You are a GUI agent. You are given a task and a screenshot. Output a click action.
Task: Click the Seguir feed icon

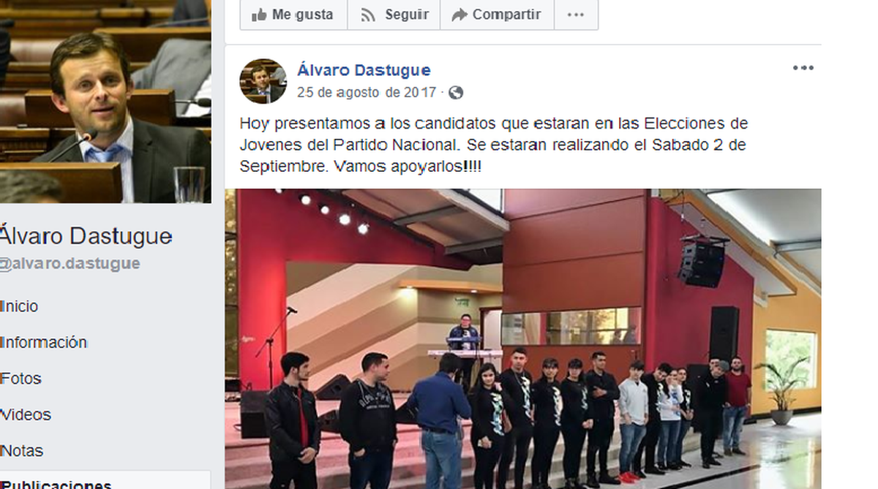(368, 15)
